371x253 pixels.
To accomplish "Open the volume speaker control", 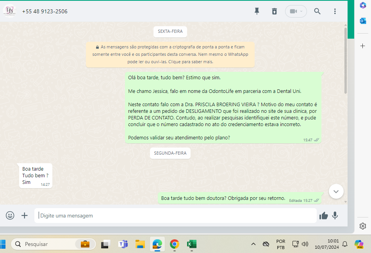I will pyautogui.click(x=305, y=244).
